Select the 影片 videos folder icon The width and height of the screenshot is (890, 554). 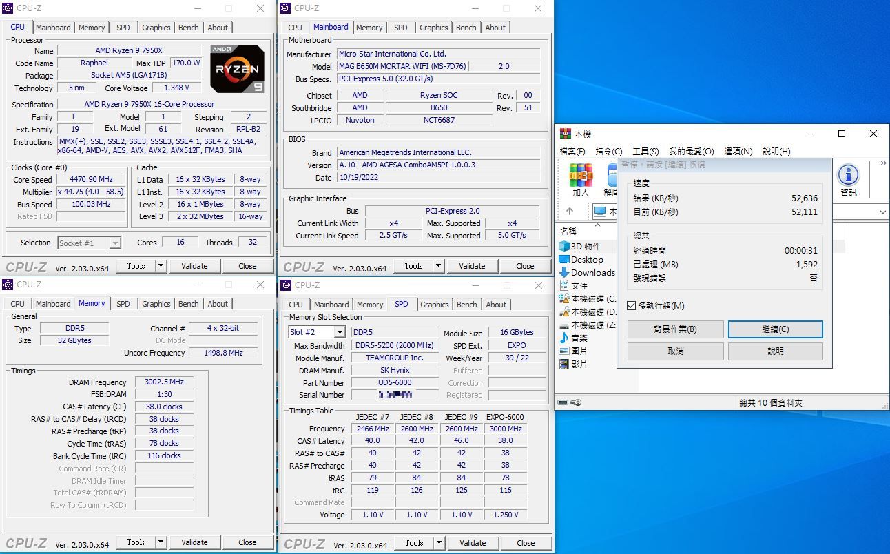coord(564,364)
